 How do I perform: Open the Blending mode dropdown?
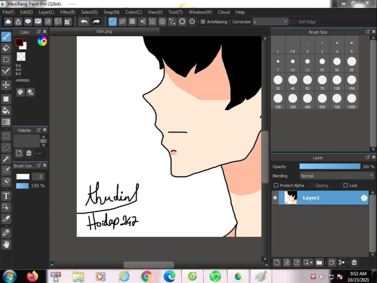coord(337,176)
